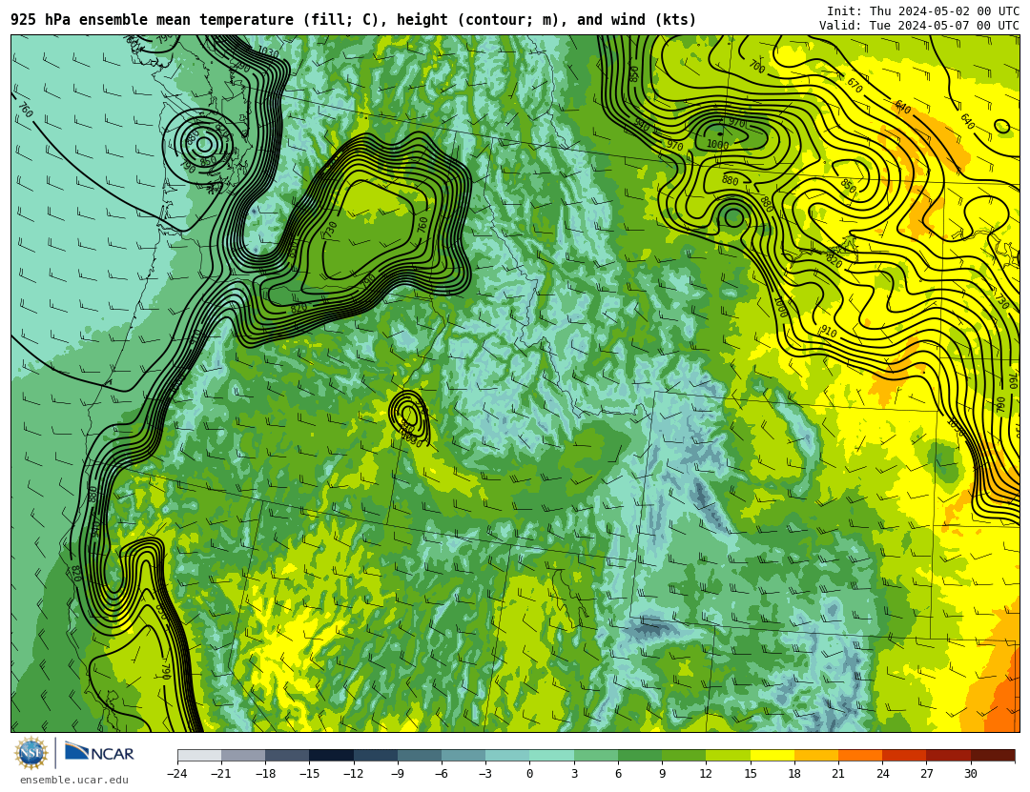Click the 27 colorbar tick label
The height and width of the screenshot is (792, 1030).
pyautogui.click(x=926, y=774)
